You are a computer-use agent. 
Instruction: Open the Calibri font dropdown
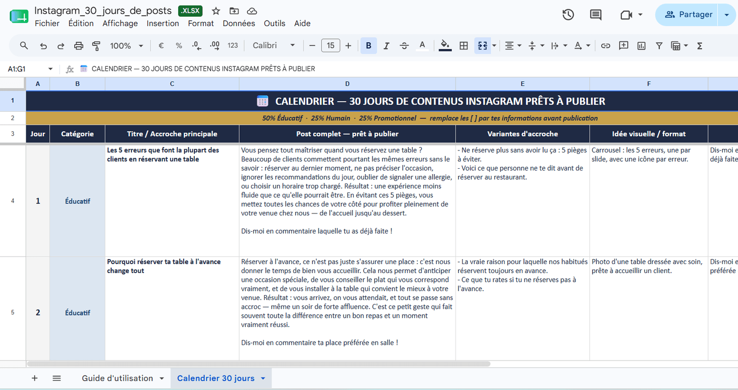[274, 45]
